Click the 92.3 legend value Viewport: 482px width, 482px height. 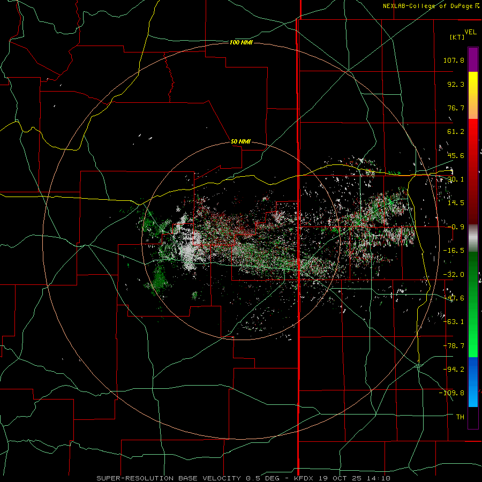[x=456, y=84]
